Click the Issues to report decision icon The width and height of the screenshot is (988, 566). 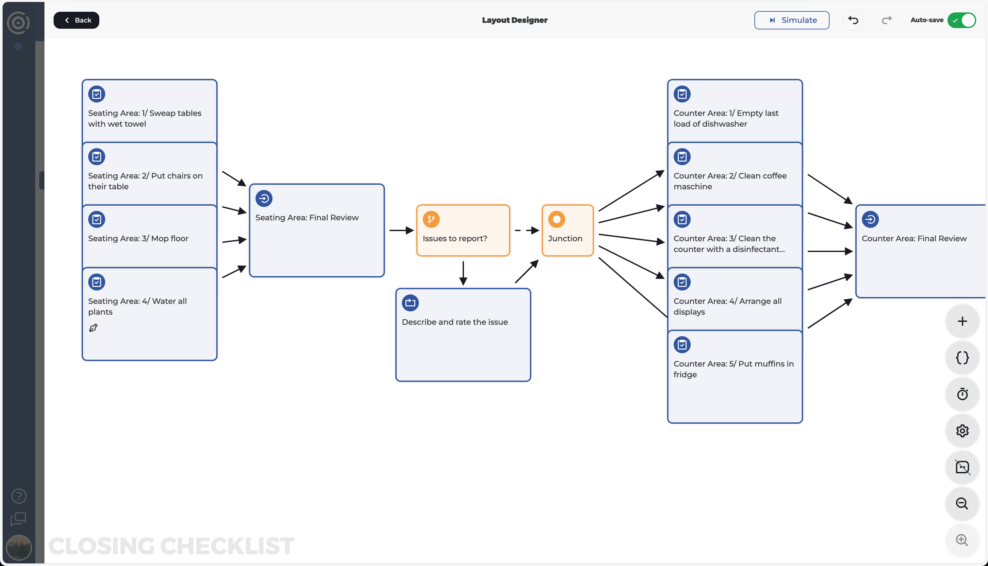431,218
